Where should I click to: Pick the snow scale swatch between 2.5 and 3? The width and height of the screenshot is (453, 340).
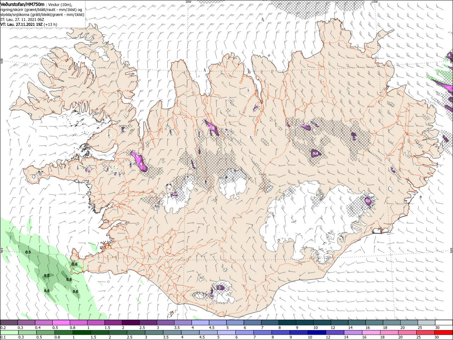click(x=148, y=323)
